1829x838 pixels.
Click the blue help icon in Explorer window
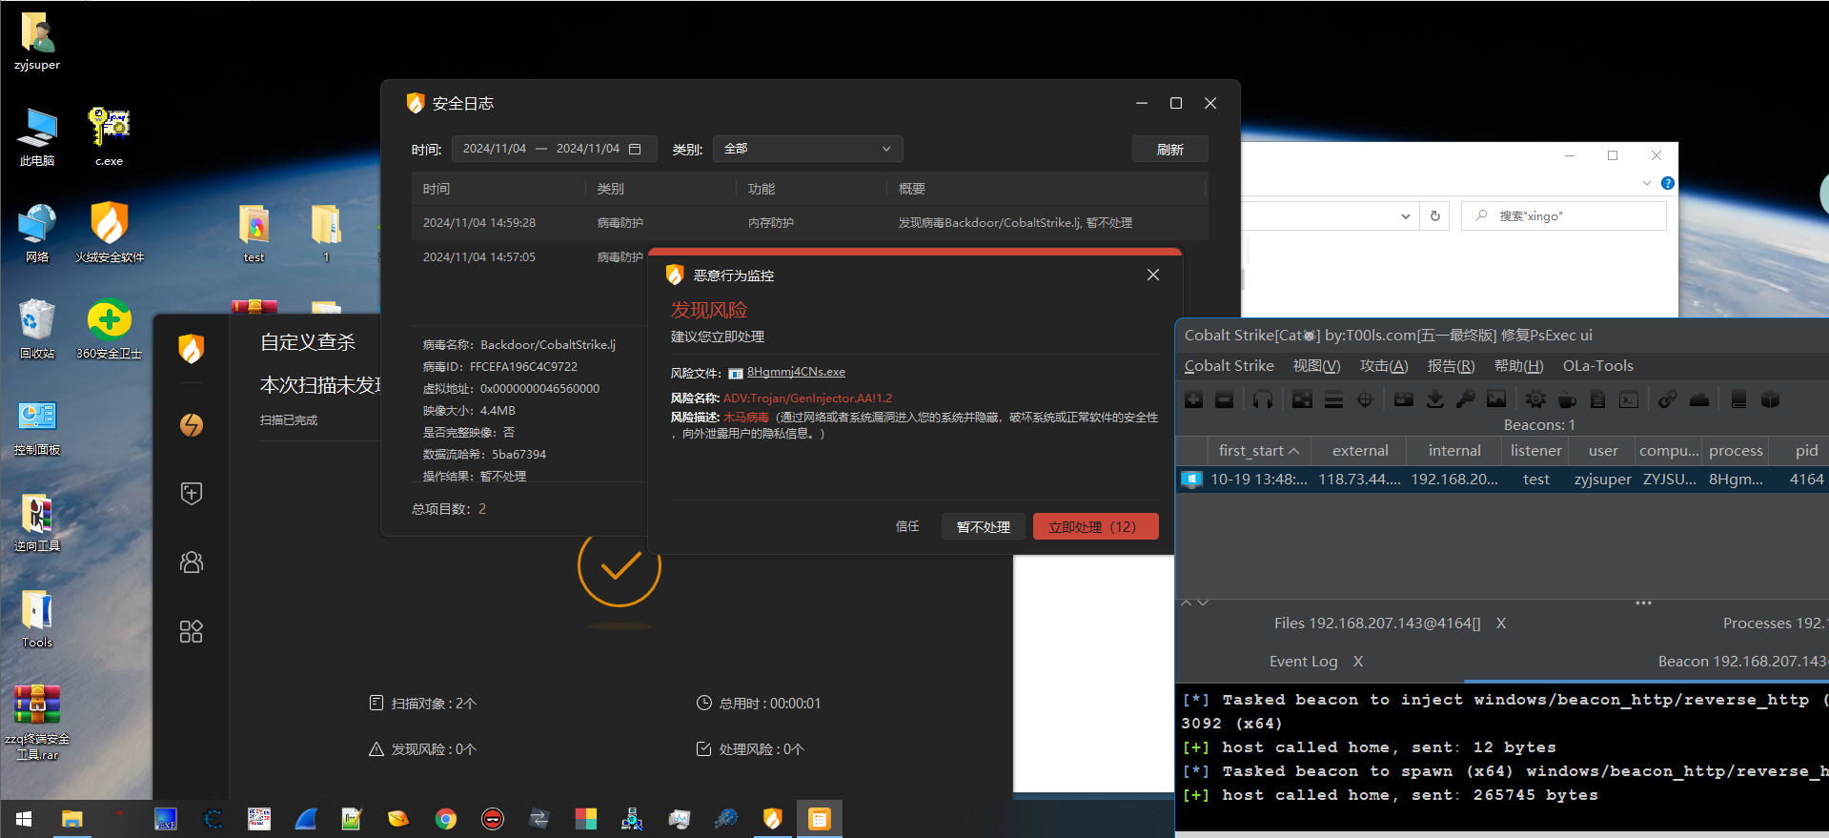pos(1667,183)
